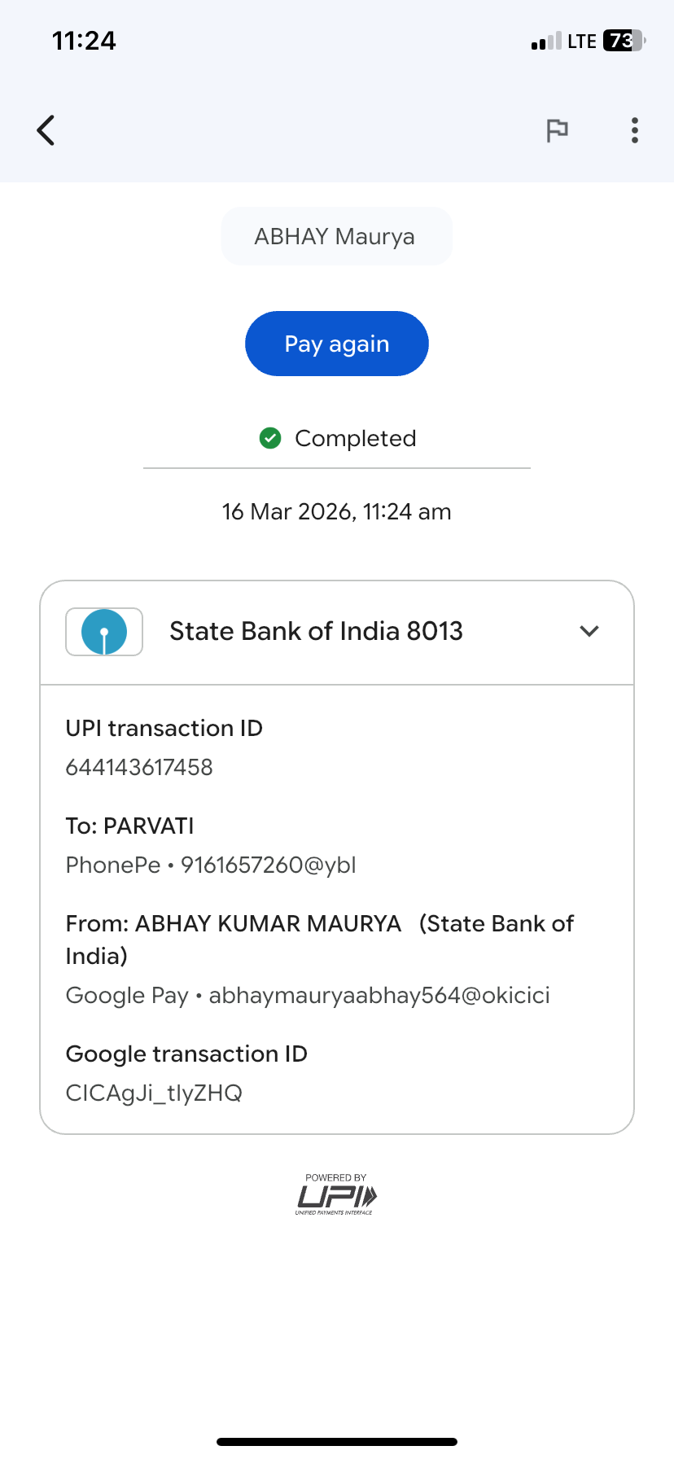Tap the cellular signal bars icon
Viewport: 674px width, 1459px height.
point(545,42)
